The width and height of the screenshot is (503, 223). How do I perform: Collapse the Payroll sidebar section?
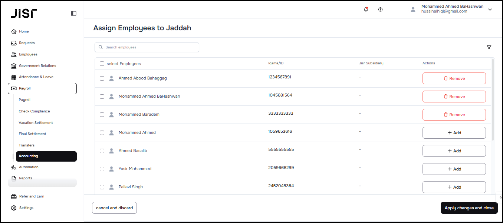click(x=42, y=89)
